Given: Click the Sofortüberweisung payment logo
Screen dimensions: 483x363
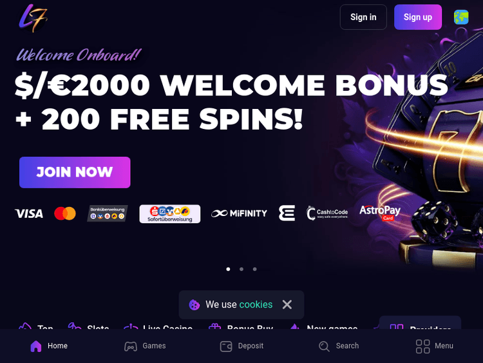Looking at the screenshot, I should coord(170,213).
